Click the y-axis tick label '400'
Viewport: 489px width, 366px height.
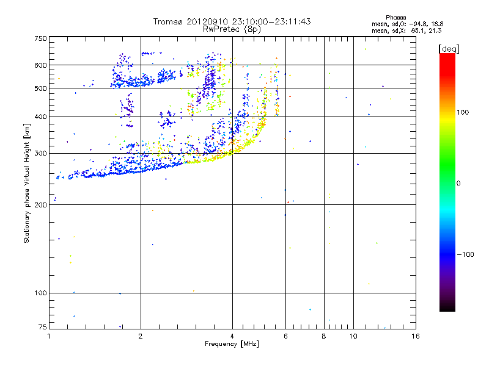pyautogui.click(x=40, y=117)
